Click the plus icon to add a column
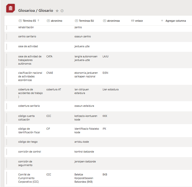Viewport: 192px width, 187px height. [162, 21]
